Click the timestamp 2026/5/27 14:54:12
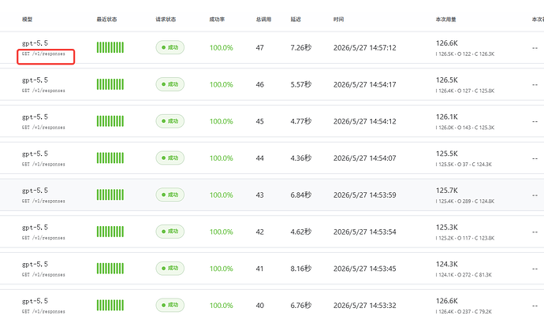 [364, 121]
